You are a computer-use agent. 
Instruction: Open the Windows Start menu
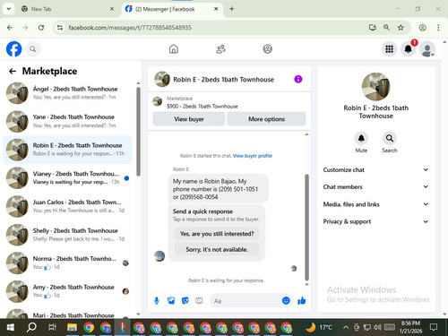[11, 327]
